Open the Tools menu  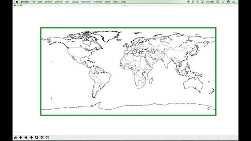[x=107, y=2]
